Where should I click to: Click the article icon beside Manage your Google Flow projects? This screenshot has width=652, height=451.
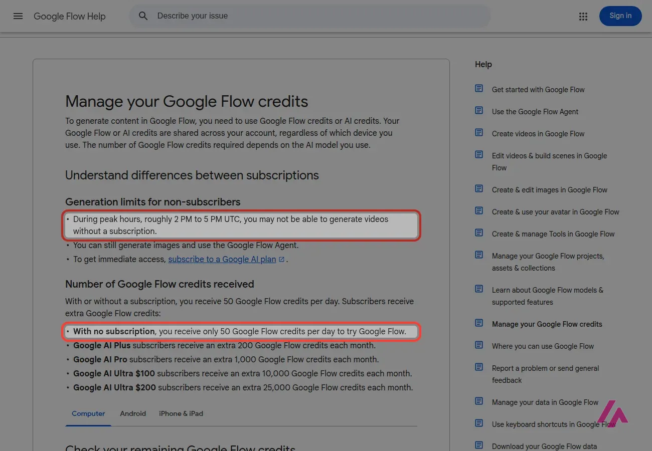pyautogui.click(x=479, y=255)
